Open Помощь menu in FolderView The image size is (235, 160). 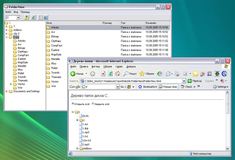click(25, 12)
